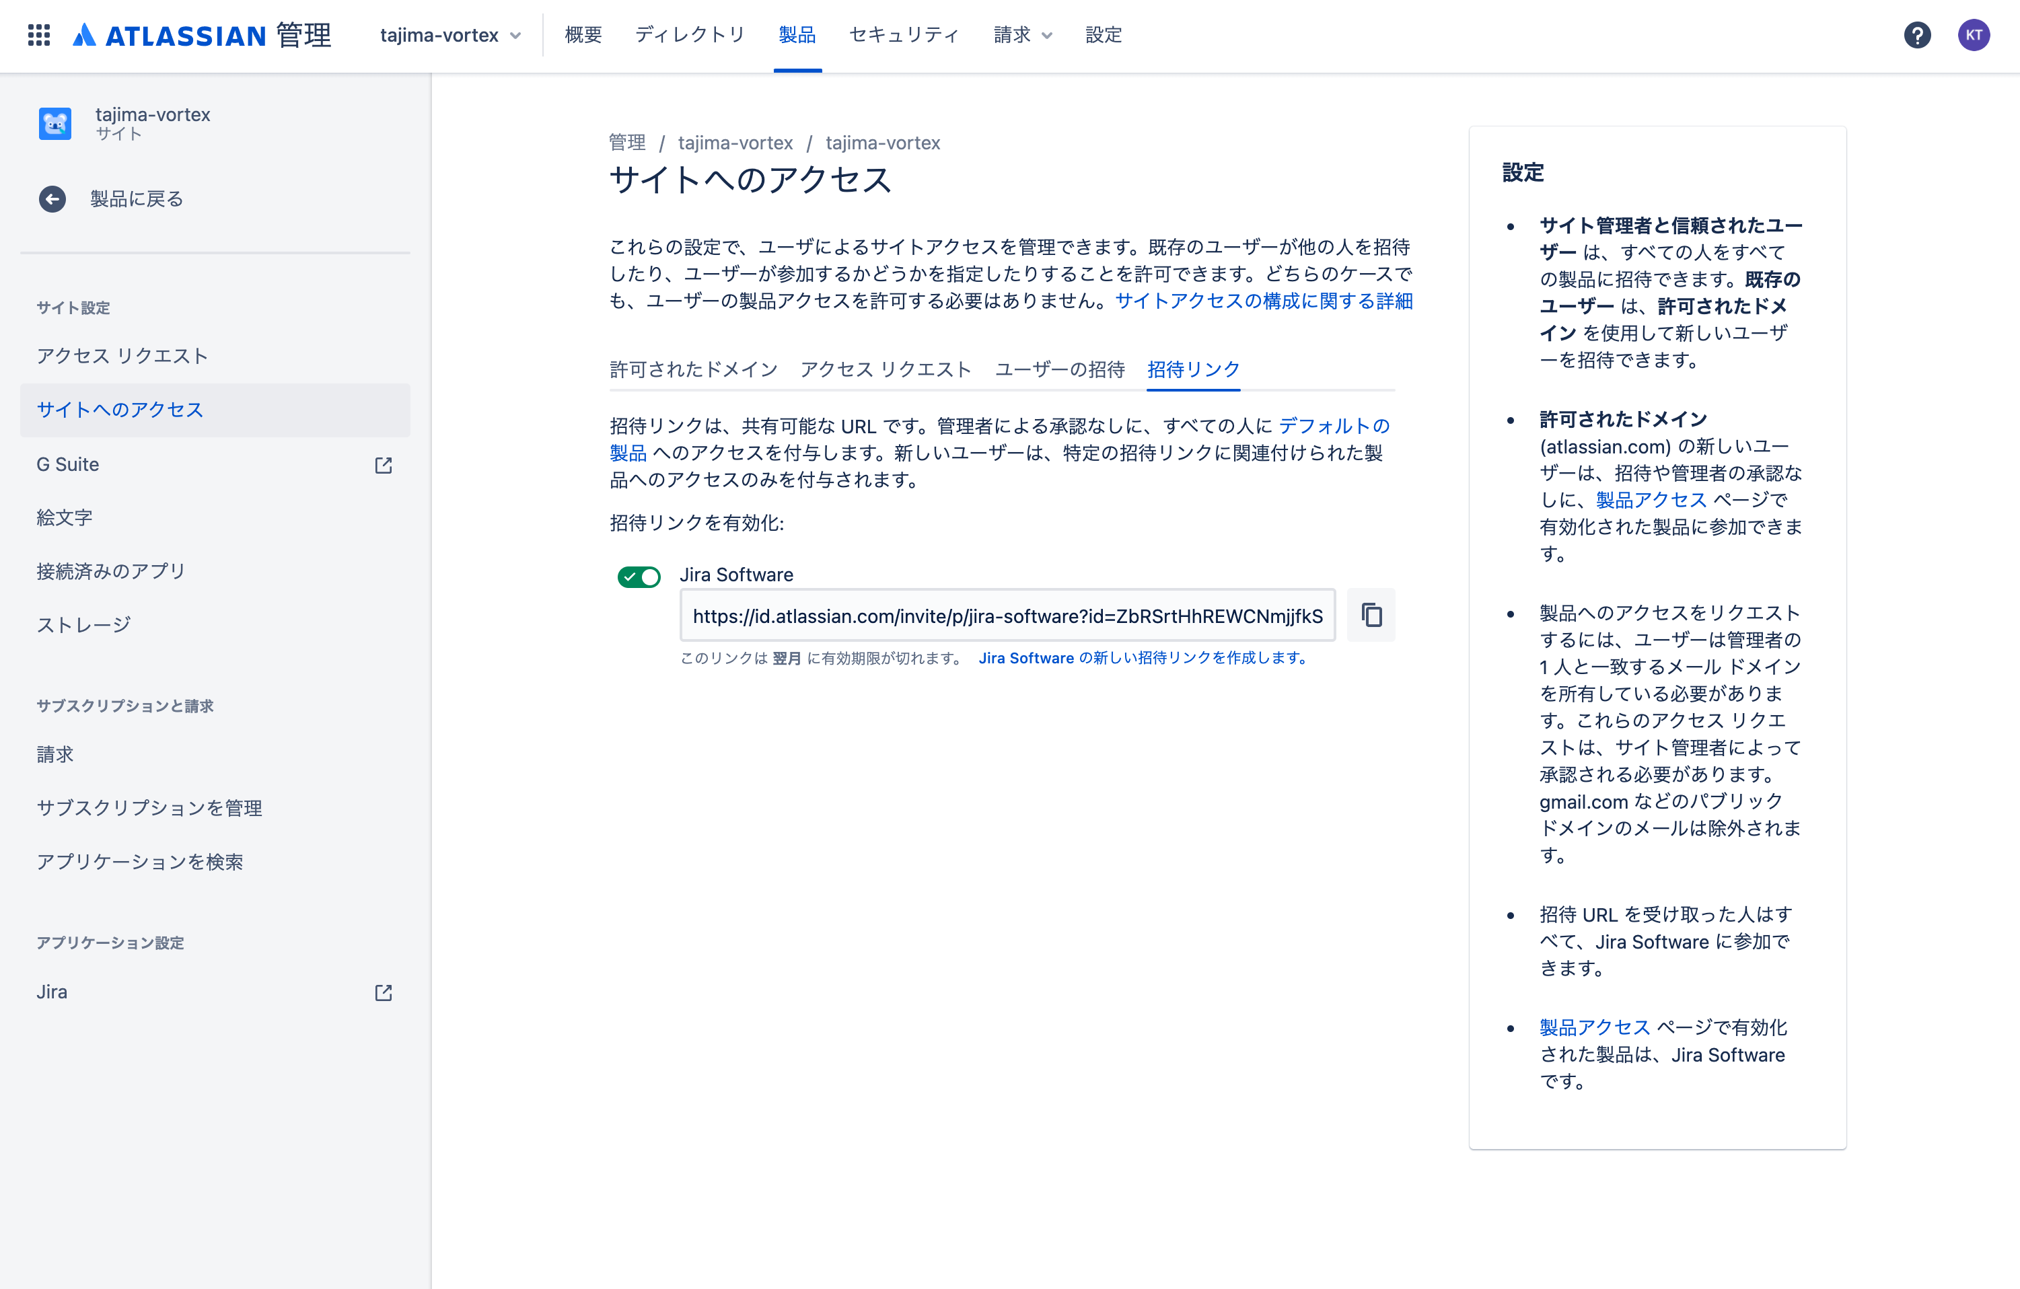2020x1289 pixels.
Task: Switch to the ユーザーの招待 tab
Action: point(1060,369)
